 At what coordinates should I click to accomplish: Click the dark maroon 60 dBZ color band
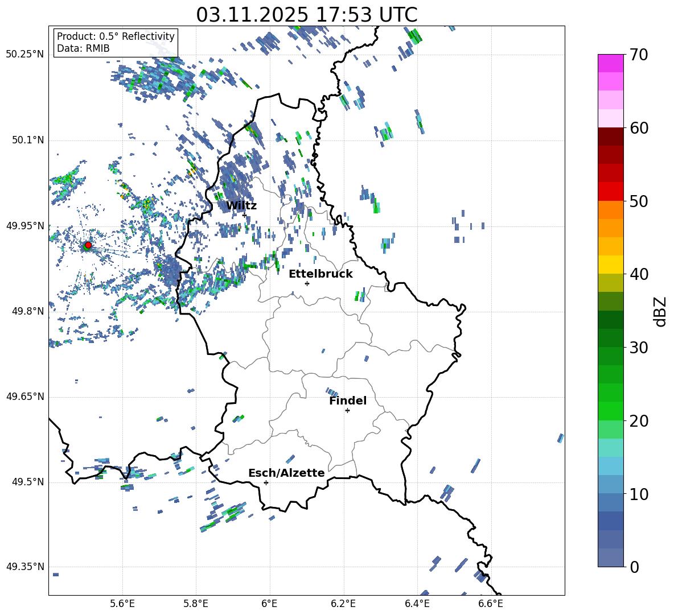pos(610,137)
